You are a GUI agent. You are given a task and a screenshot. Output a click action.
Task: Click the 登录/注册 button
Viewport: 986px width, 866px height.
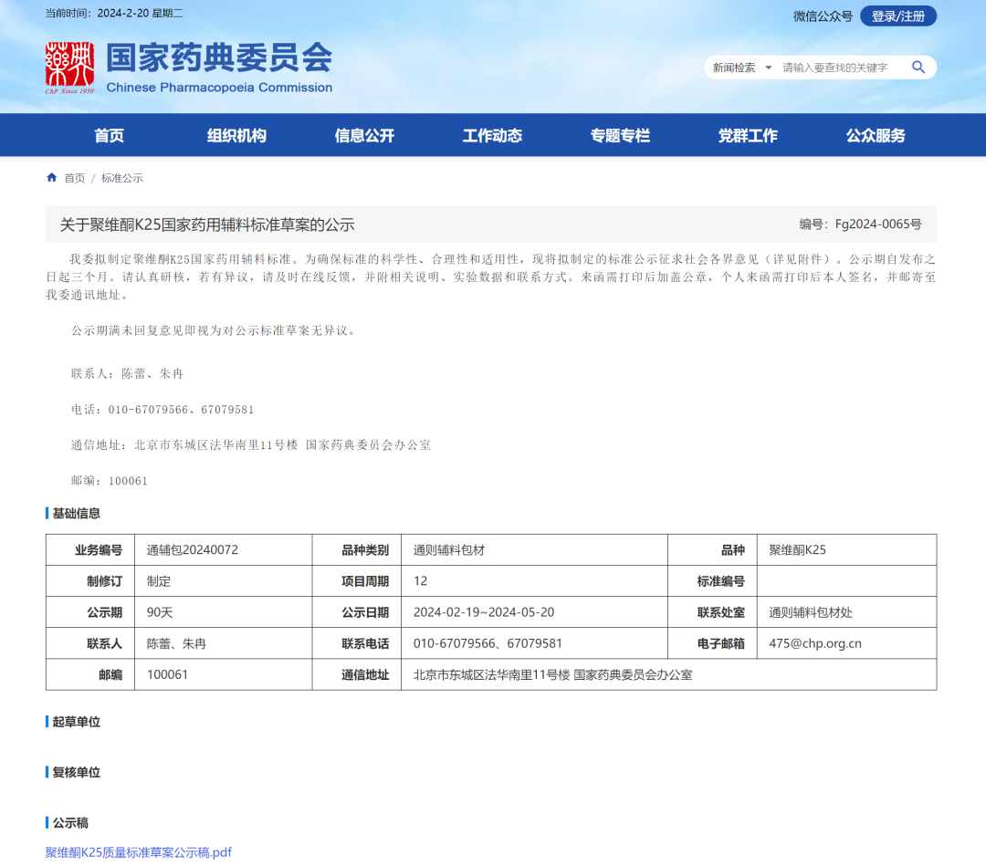click(x=898, y=16)
